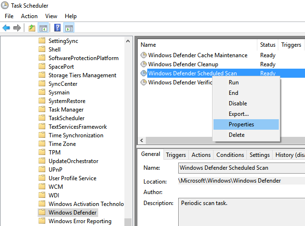Click the Location path text field
Image resolution: width=305 pixels, height=226 pixels.
(x=242, y=181)
